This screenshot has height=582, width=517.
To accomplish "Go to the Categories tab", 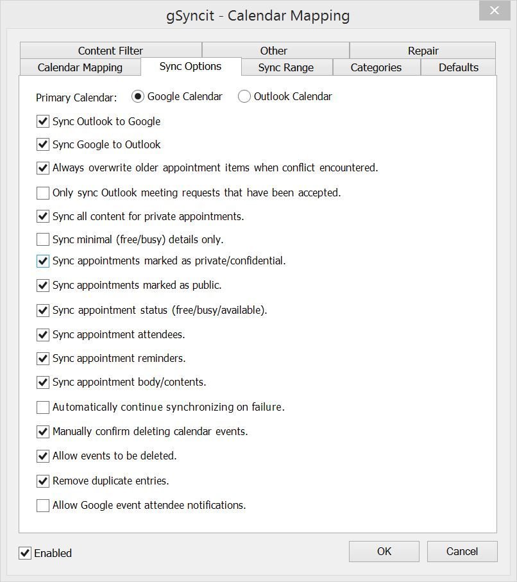I will tap(377, 67).
